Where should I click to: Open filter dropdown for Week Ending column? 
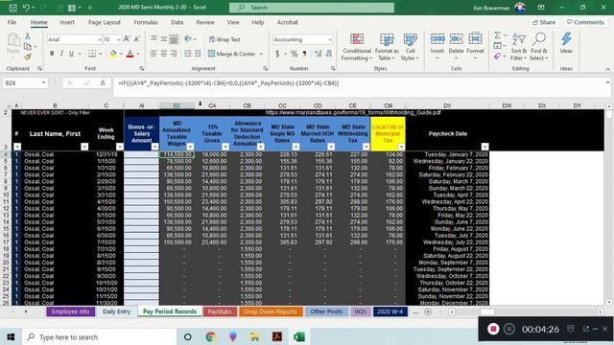coord(120,147)
